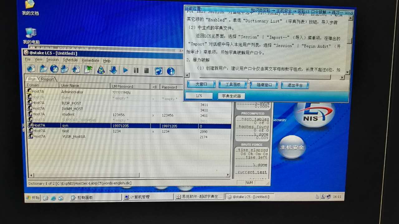Click the 工具面板 button

pyautogui.click(x=233, y=85)
